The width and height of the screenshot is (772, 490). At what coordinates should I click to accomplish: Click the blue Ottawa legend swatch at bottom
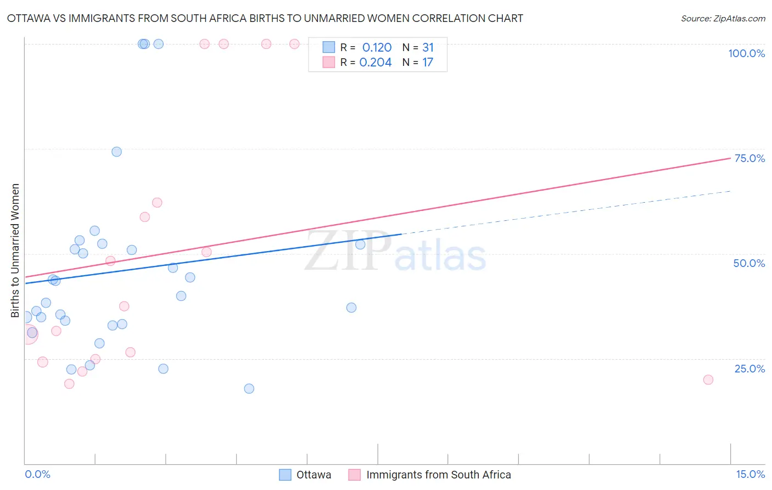pyautogui.click(x=285, y=475)
